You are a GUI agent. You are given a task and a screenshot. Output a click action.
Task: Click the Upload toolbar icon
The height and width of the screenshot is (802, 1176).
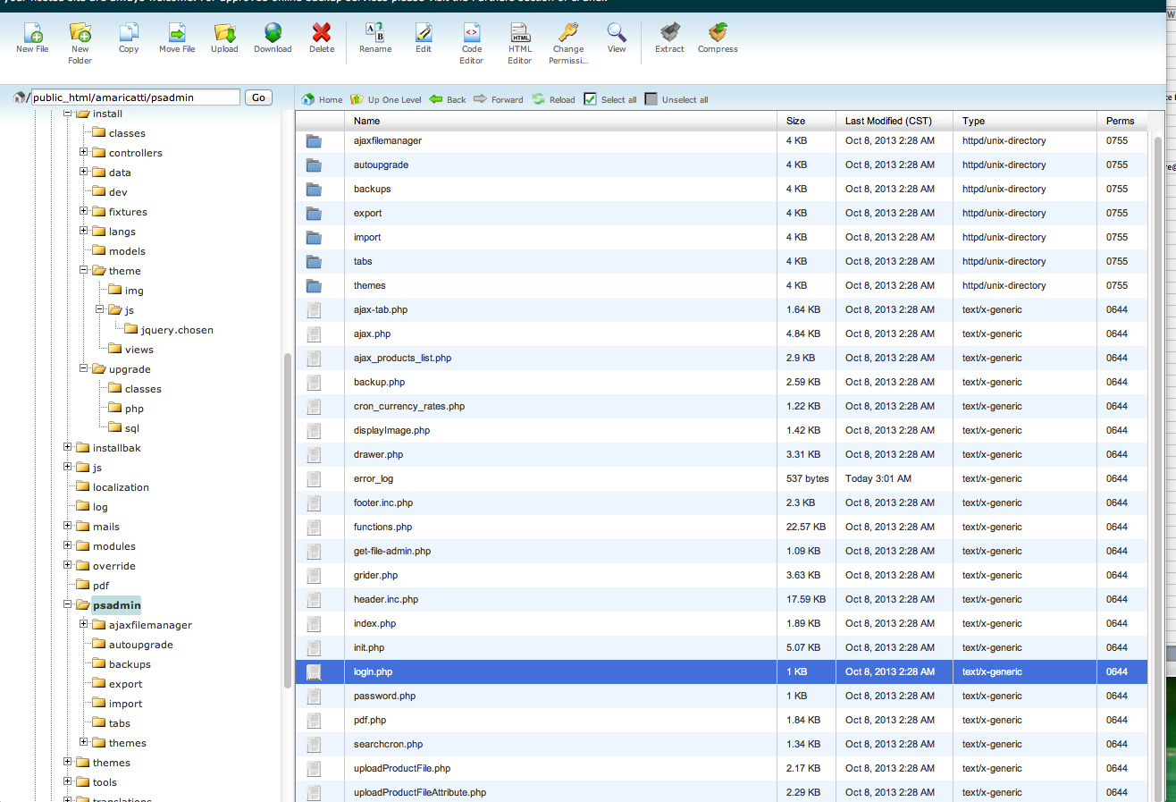point(224,33)
